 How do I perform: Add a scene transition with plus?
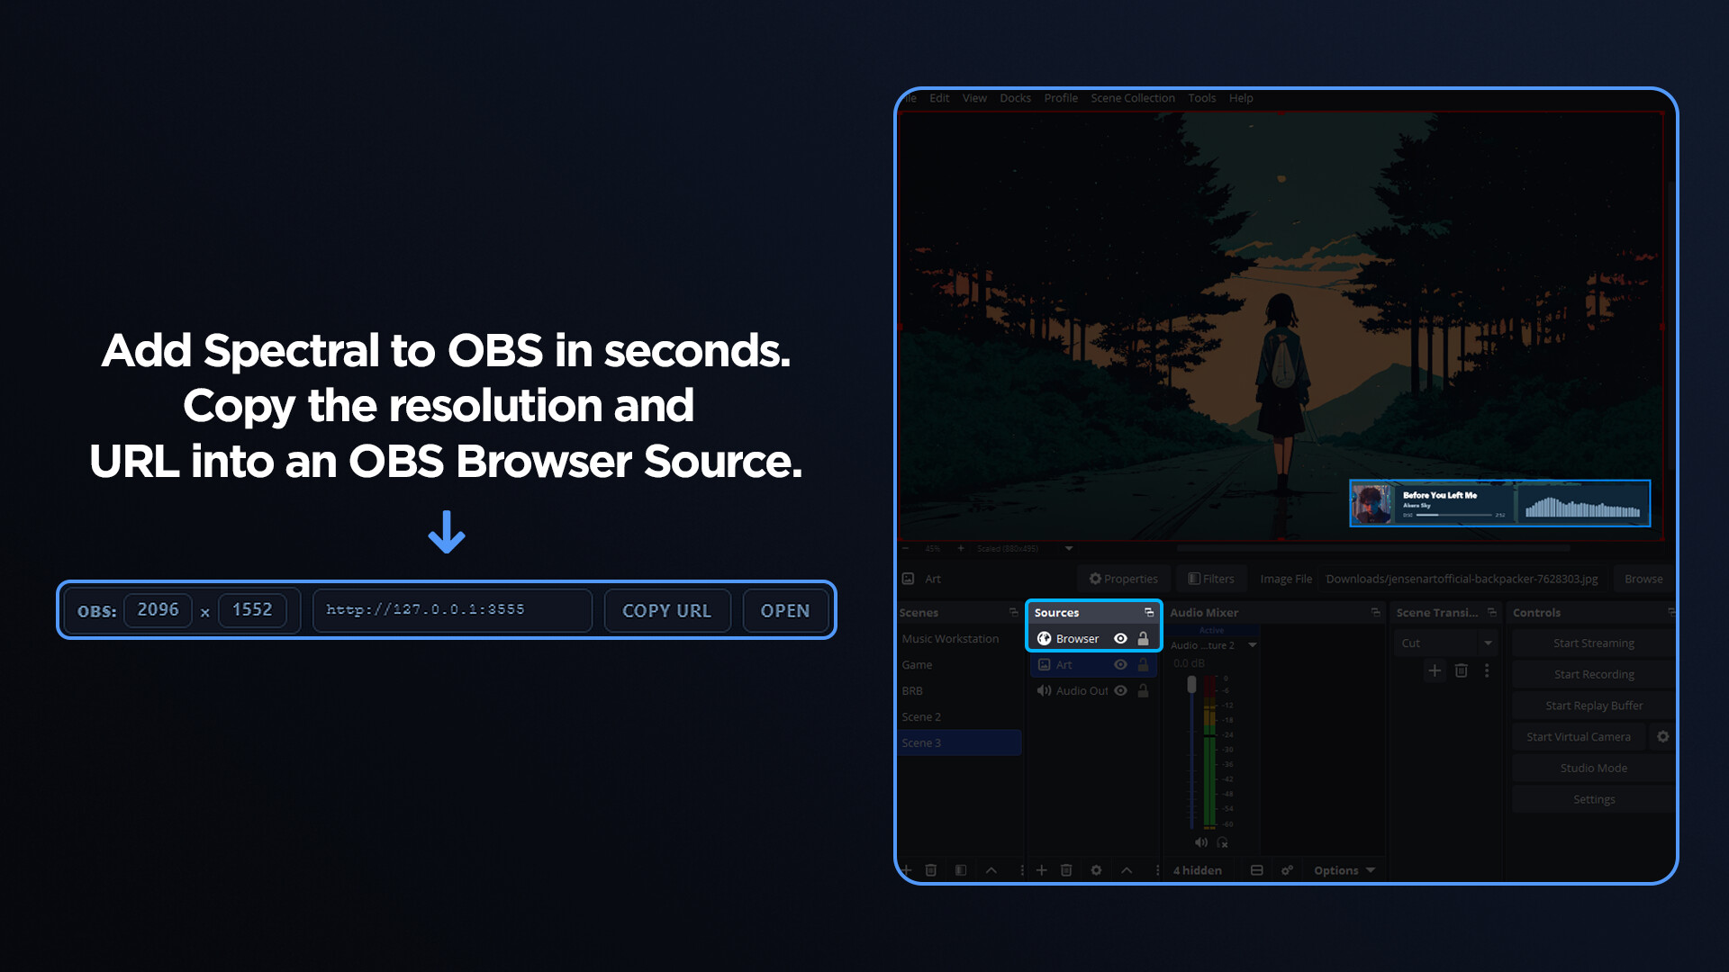(1435, 670)
